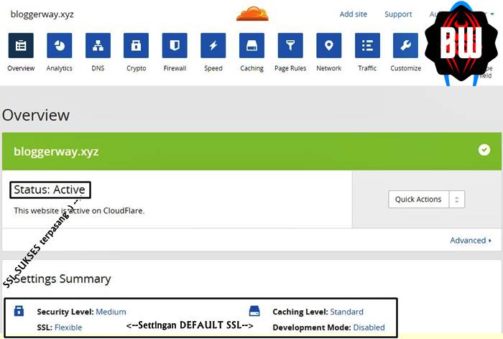
Task: Open the Network map pin icon
Action: pyautogui.click(x=329, y=45)
